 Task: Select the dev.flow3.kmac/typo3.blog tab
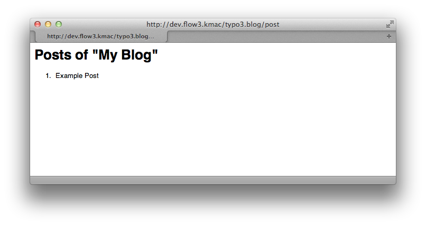(101, 36)
